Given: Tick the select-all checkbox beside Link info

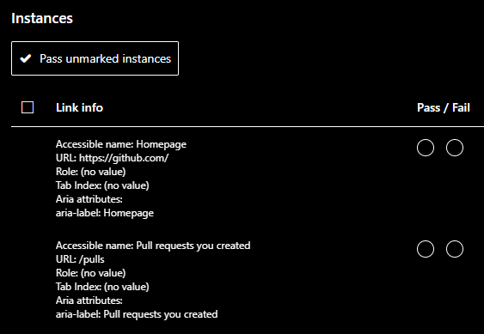Looking at the screenshot, I should 28,107.
